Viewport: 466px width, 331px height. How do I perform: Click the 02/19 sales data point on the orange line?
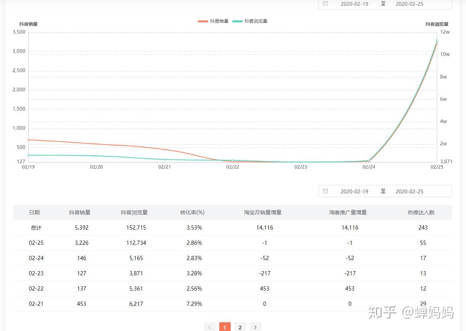pos(28,140)
